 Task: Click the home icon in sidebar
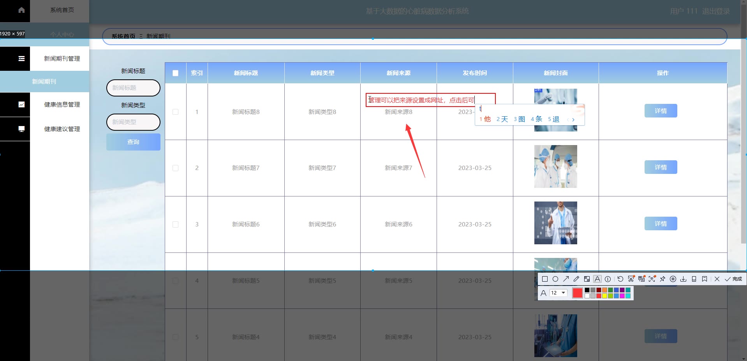21,10
